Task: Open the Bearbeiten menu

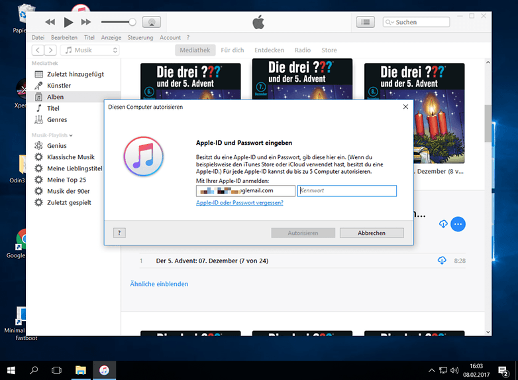Action: 64,37
